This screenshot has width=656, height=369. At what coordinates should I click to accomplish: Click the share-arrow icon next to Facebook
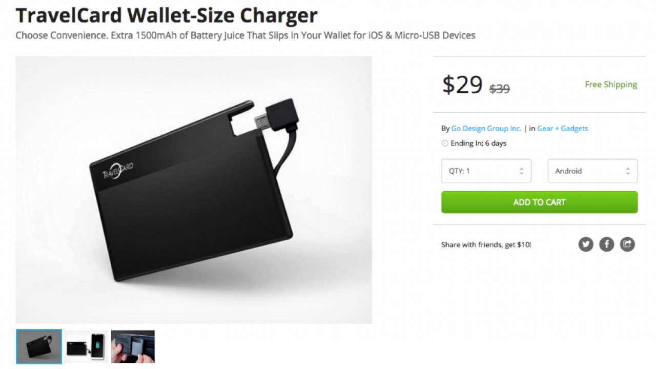[627, 244]
